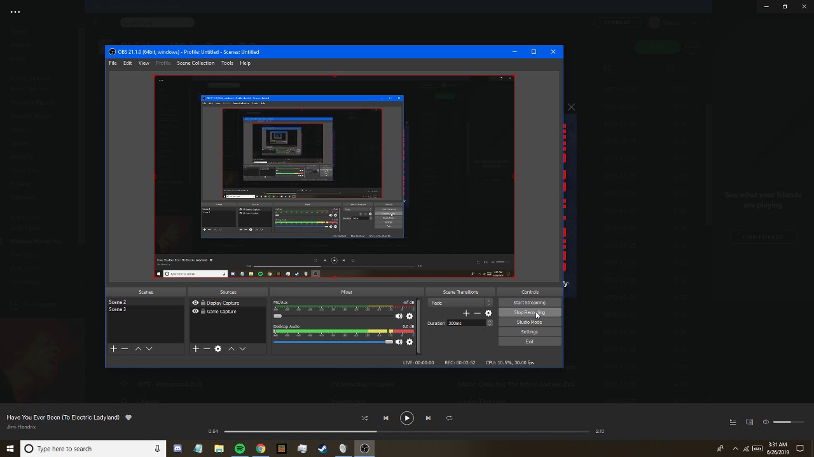Enable Studio Mode
The image size is (814, 457).
(x=530, y=322)
